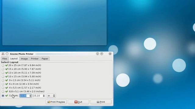Click the green checkmark beside 13 x 18 cm
195x109 pixels.
pos(7,73)
